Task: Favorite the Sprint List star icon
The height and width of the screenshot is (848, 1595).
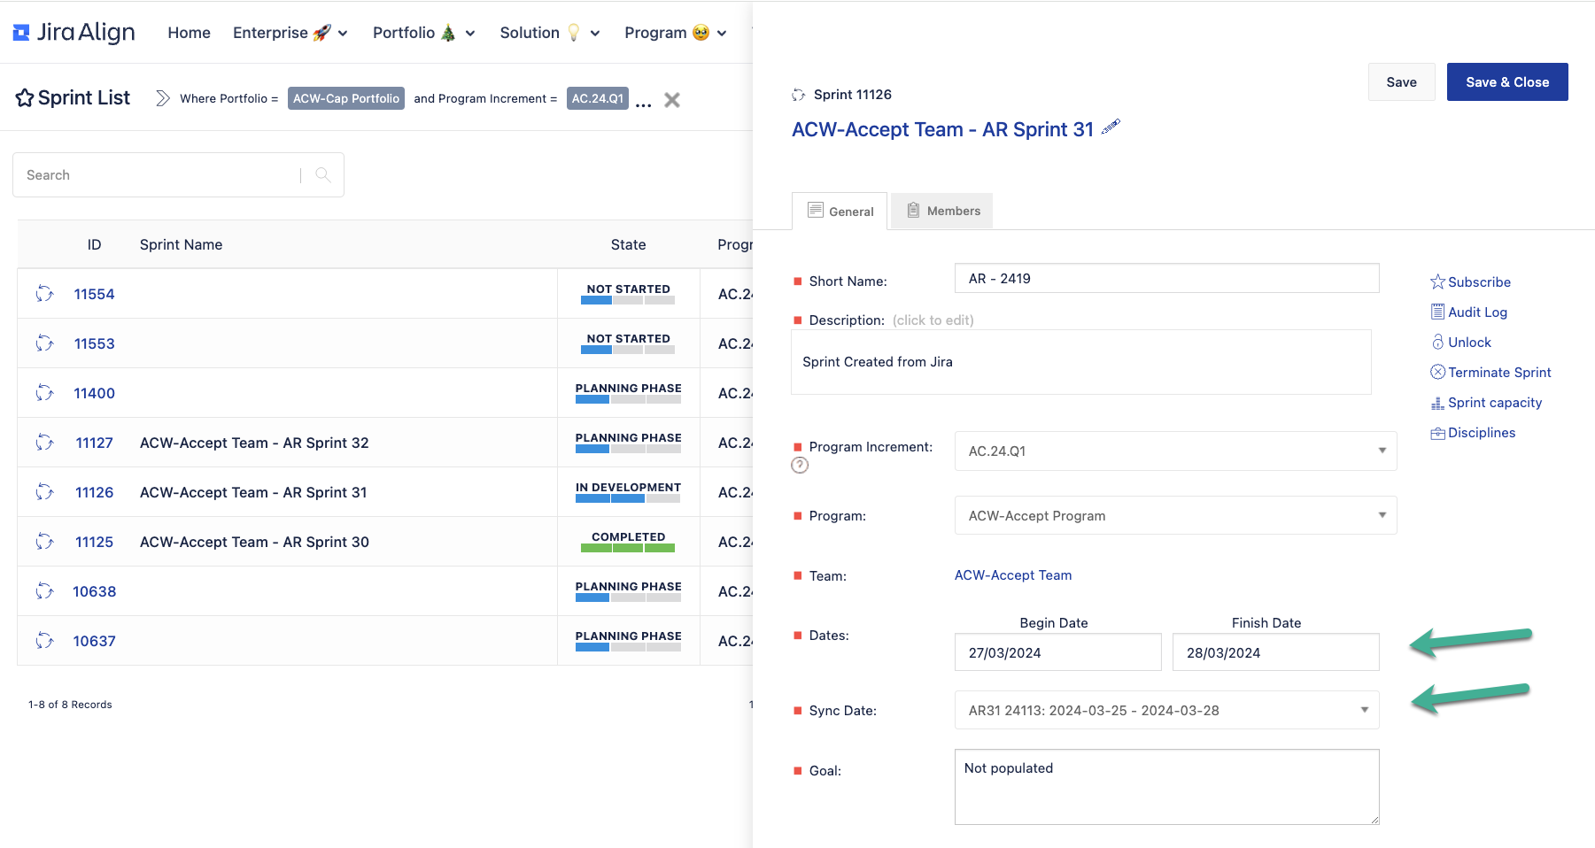Action: tap(25, 98)
